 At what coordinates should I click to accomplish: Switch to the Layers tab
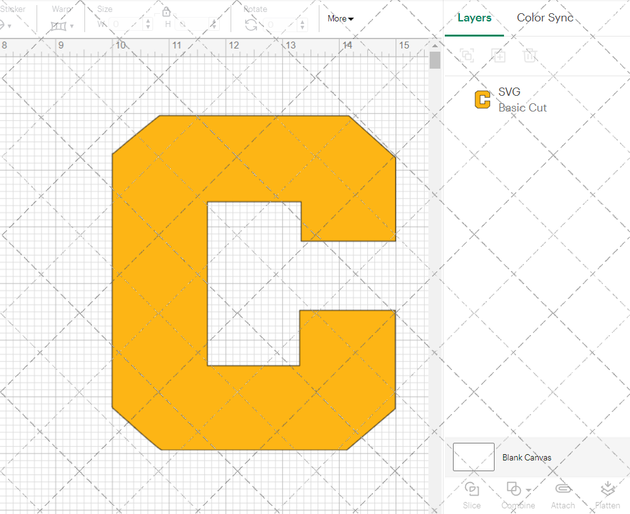[x=474, y=18]
